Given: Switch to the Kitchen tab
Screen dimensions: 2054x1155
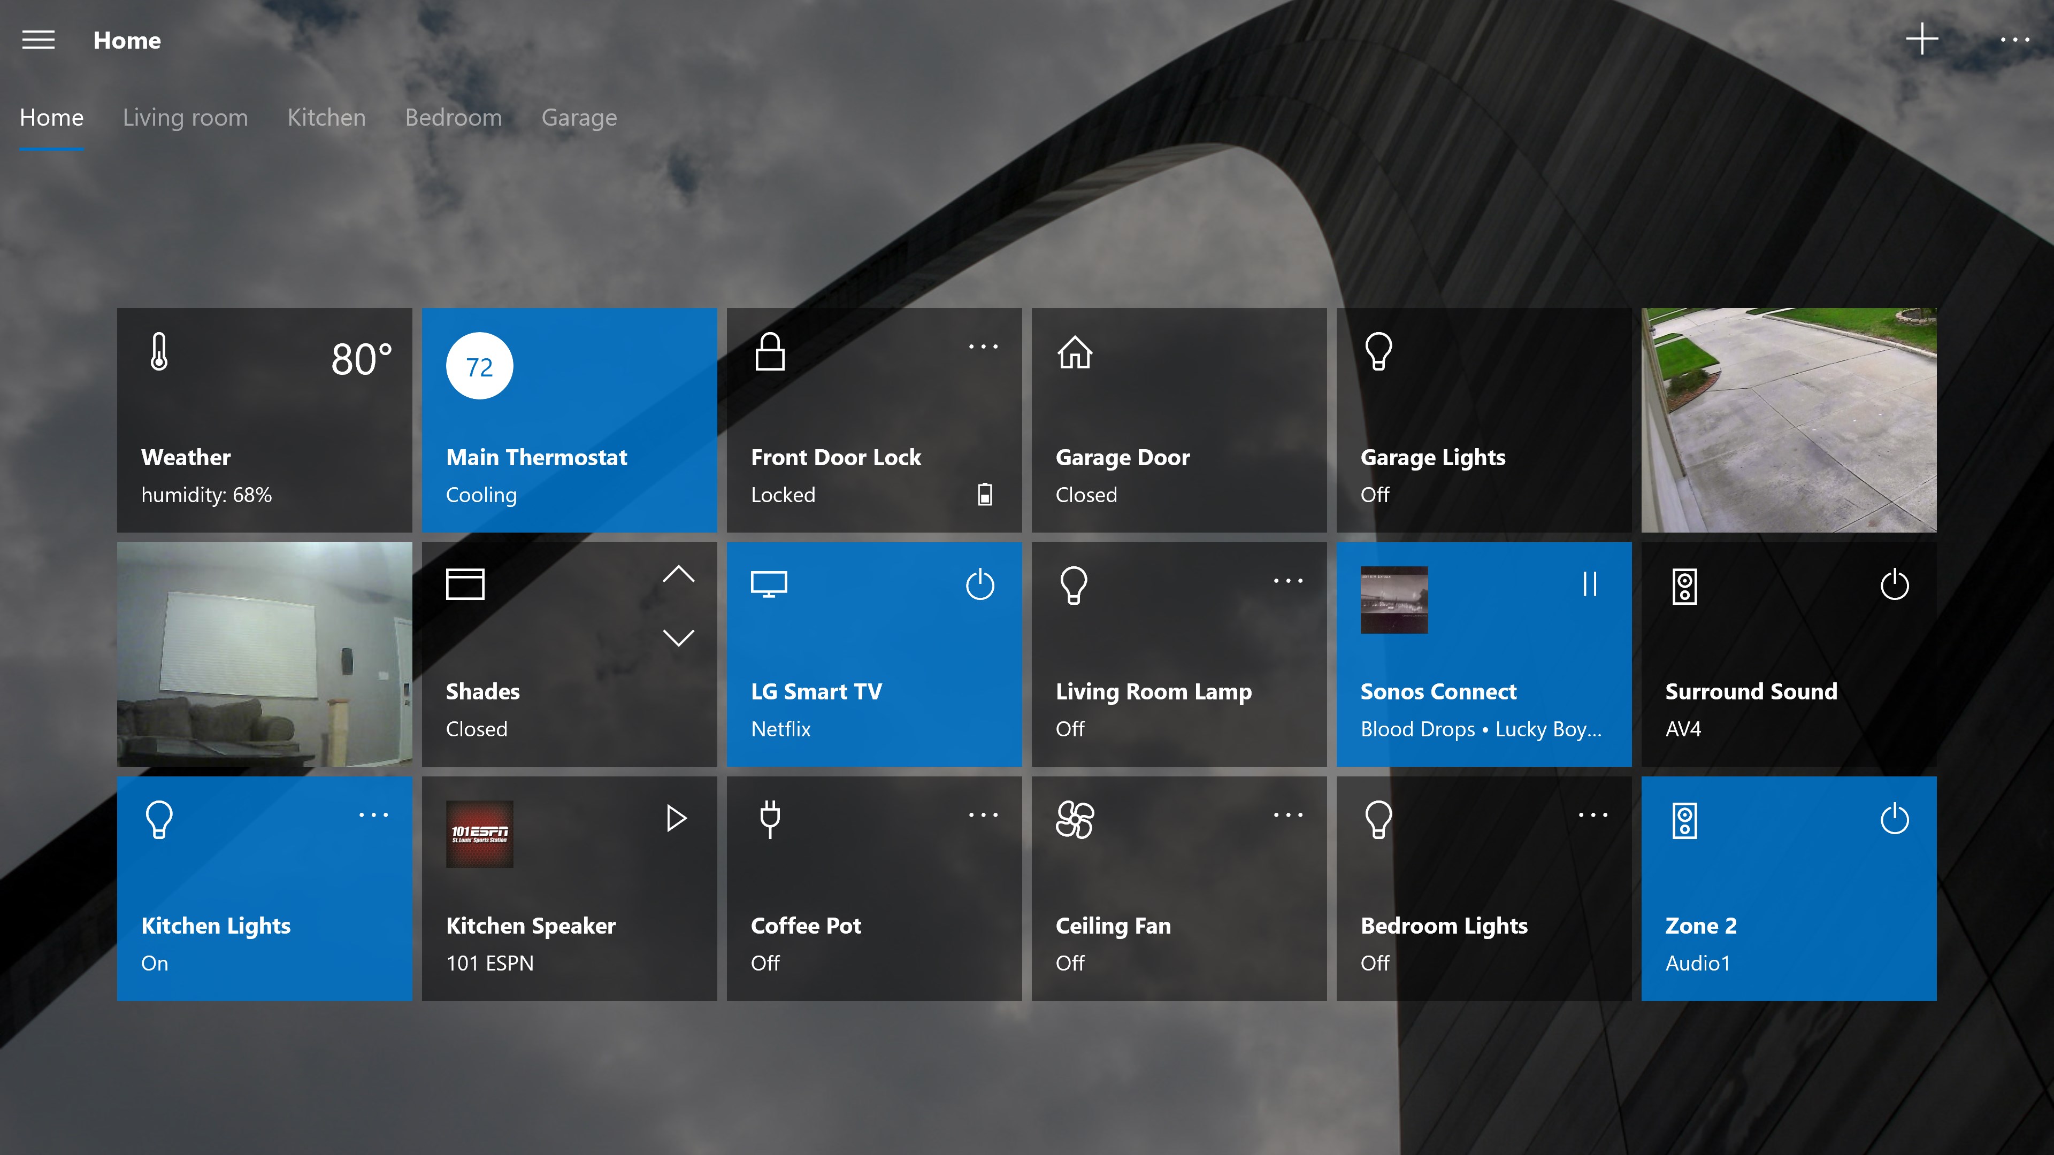Looking at the screenshot, I should click(x=326, y=117).
